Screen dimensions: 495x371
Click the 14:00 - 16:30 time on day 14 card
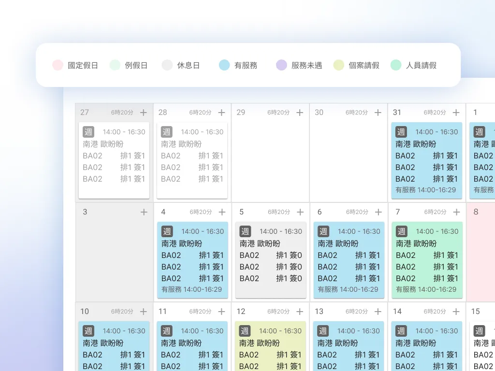[437, 331]
